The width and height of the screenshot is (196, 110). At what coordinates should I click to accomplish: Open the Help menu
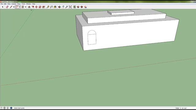pos(34,4)
